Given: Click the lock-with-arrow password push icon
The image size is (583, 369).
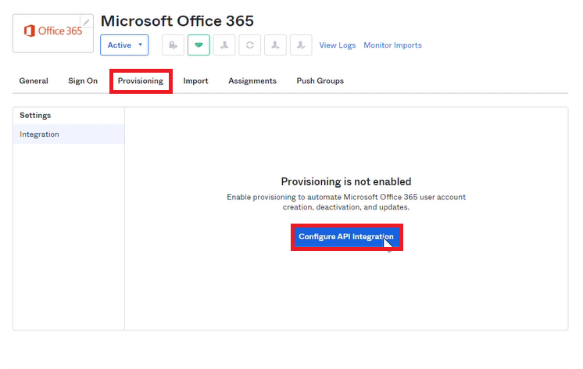Looking at the screenshot, I should click(173, 45).
